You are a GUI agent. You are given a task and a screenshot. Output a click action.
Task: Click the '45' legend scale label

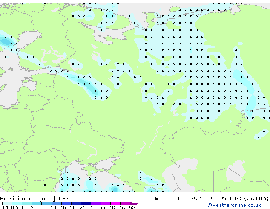click(122, 207)
